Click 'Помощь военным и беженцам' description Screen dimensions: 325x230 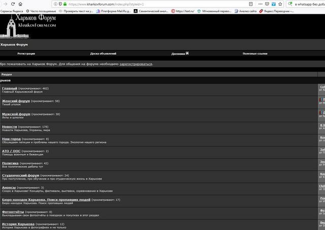tap(22, 155)
